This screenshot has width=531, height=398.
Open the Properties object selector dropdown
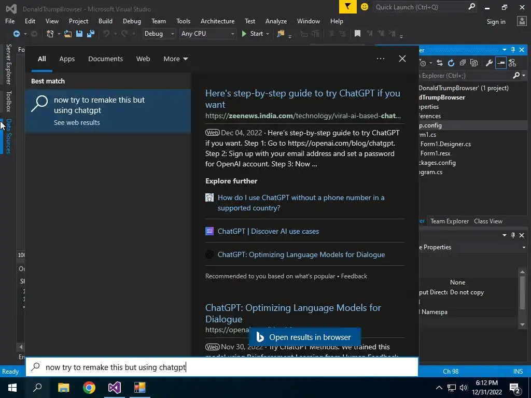(x=524, y=247)
